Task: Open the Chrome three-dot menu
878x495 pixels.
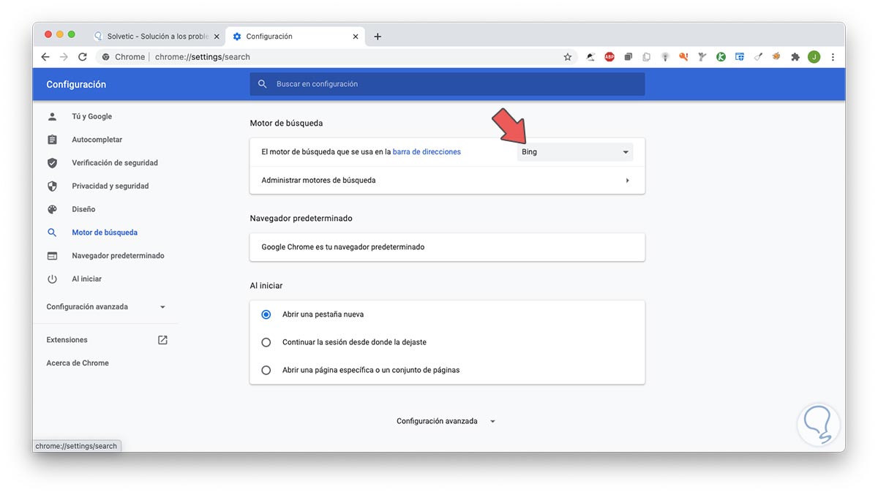Action: pyautogui.click(x=833, y=57)
